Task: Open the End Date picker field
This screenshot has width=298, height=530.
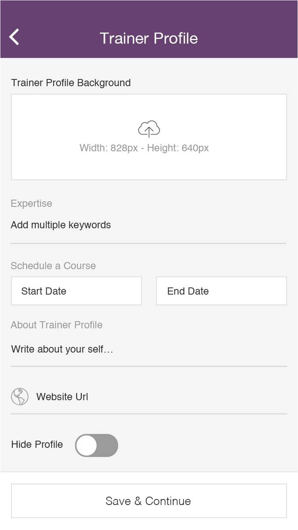Action: [221, 291]
